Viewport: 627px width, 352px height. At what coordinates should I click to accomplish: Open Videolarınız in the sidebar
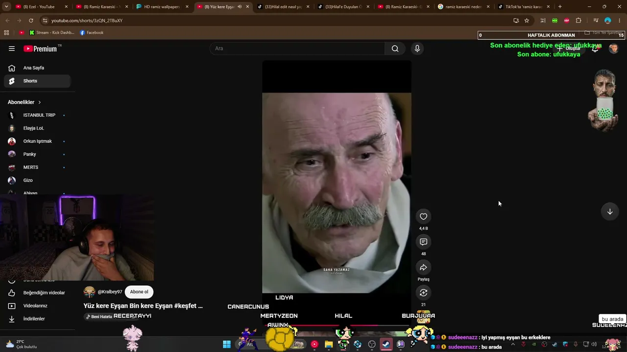[37, 306]
